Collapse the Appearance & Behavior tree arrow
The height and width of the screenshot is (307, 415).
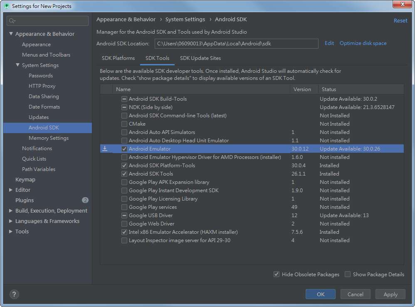coord(11,34)
